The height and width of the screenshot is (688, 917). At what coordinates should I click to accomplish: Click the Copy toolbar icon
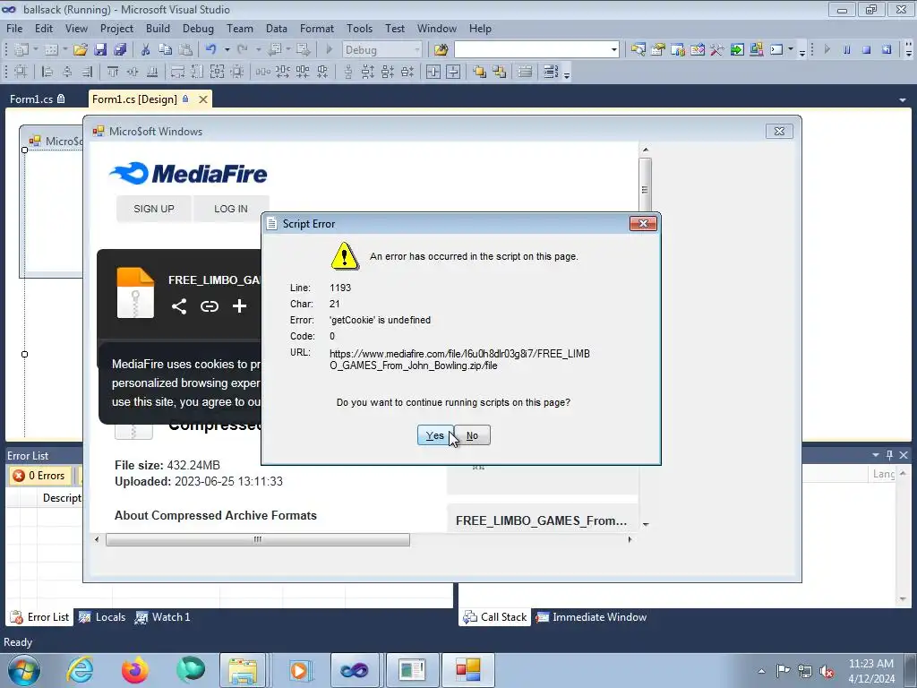click(166, 50)
